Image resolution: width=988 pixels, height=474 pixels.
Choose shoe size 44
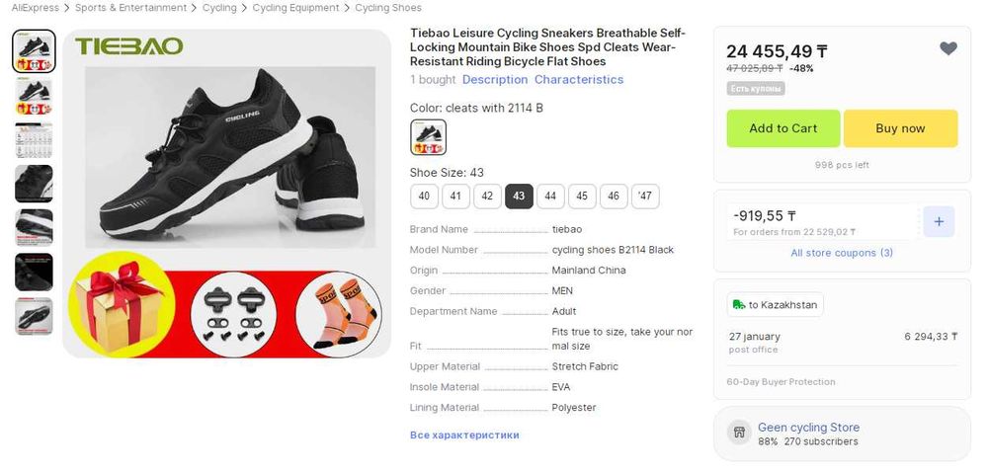coord(550,197)
